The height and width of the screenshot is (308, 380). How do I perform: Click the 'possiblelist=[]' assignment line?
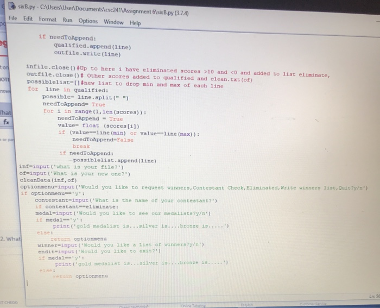(125, 84)
